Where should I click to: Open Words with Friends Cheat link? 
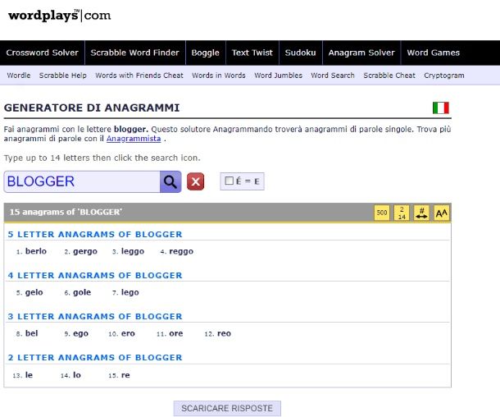139,76
